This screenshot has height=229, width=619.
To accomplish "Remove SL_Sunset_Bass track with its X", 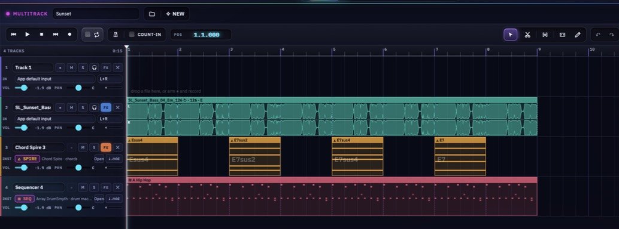I will pos(117,107).
